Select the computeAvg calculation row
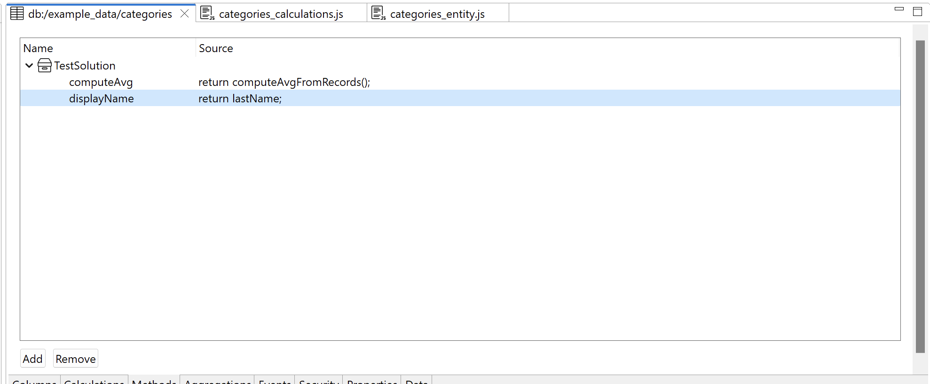930x384 pixels. point(460,82)
